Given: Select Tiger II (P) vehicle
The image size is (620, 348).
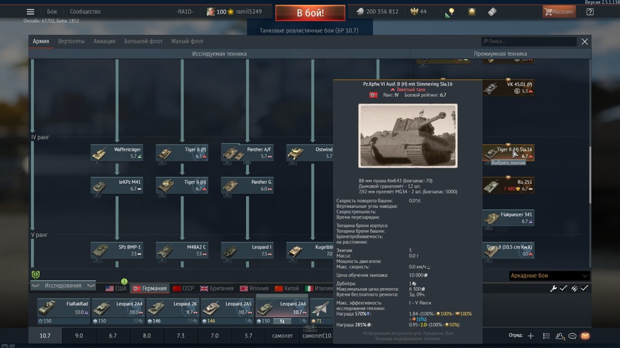Looking at the screenshot, I should click(182, 153).
